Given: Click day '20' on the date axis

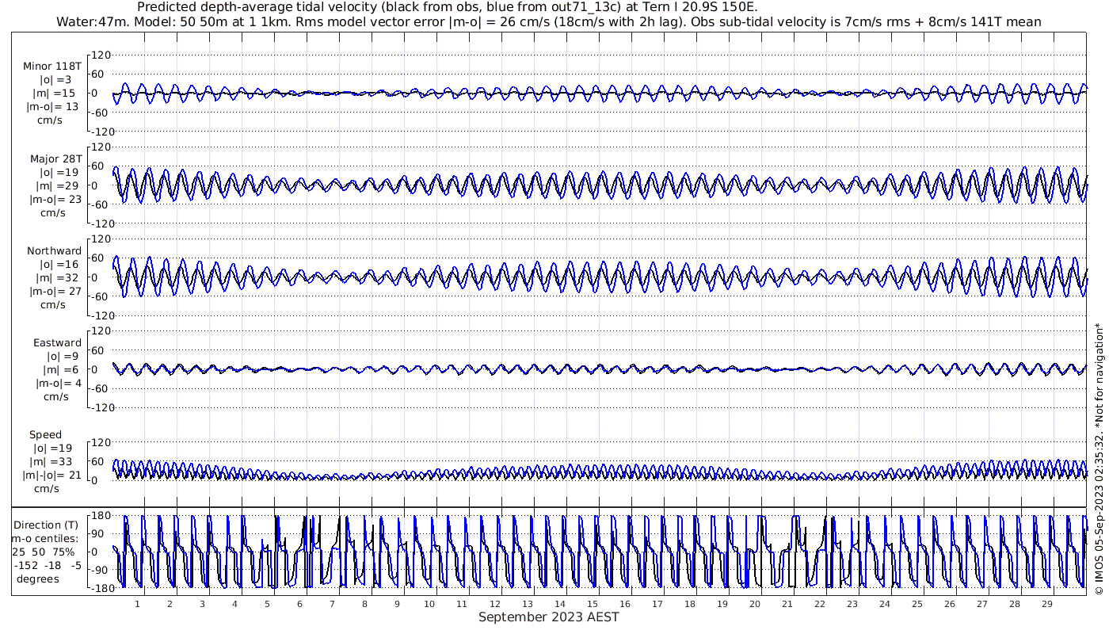Looking at the screenshot, I should pos(754,604).
